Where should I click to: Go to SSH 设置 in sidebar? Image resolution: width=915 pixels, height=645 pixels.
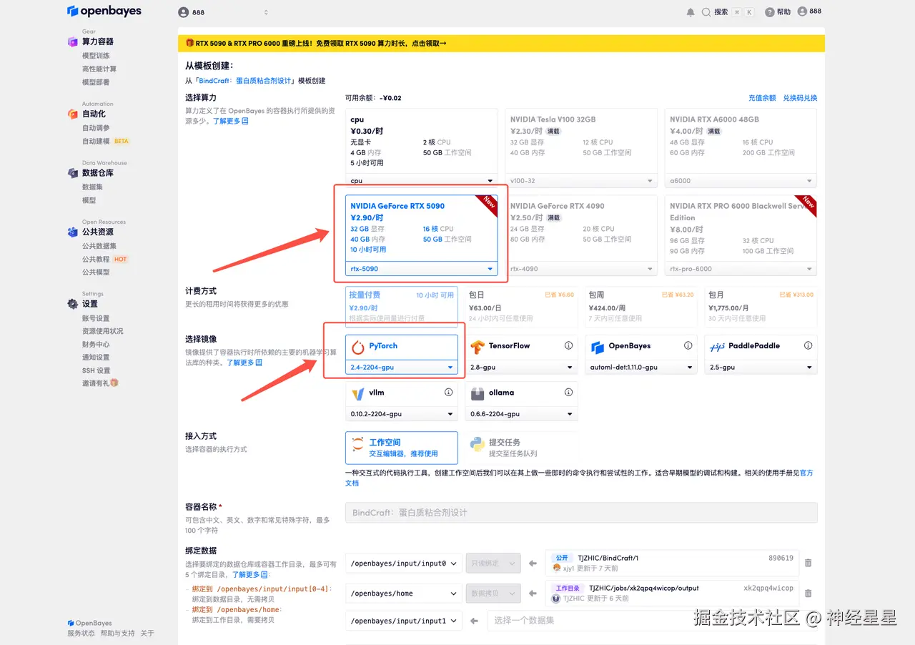(x=97, y=370)
